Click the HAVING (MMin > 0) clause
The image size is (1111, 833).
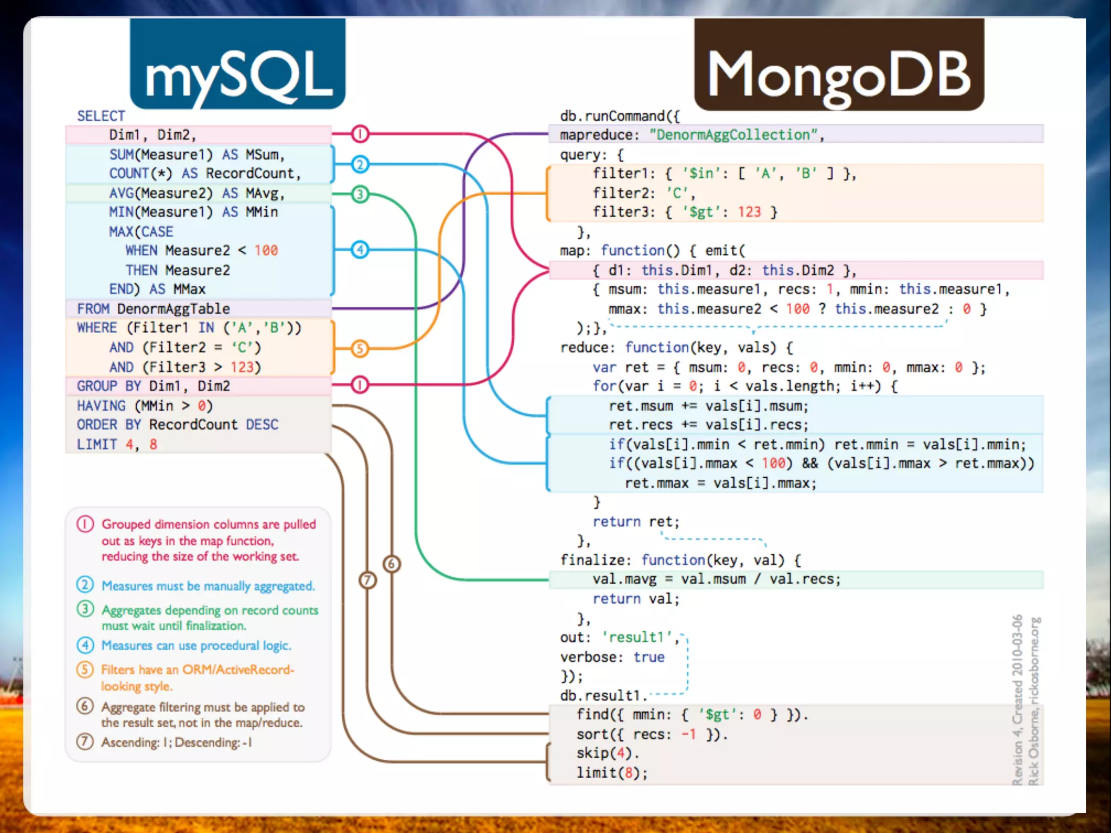pos(145,406)
